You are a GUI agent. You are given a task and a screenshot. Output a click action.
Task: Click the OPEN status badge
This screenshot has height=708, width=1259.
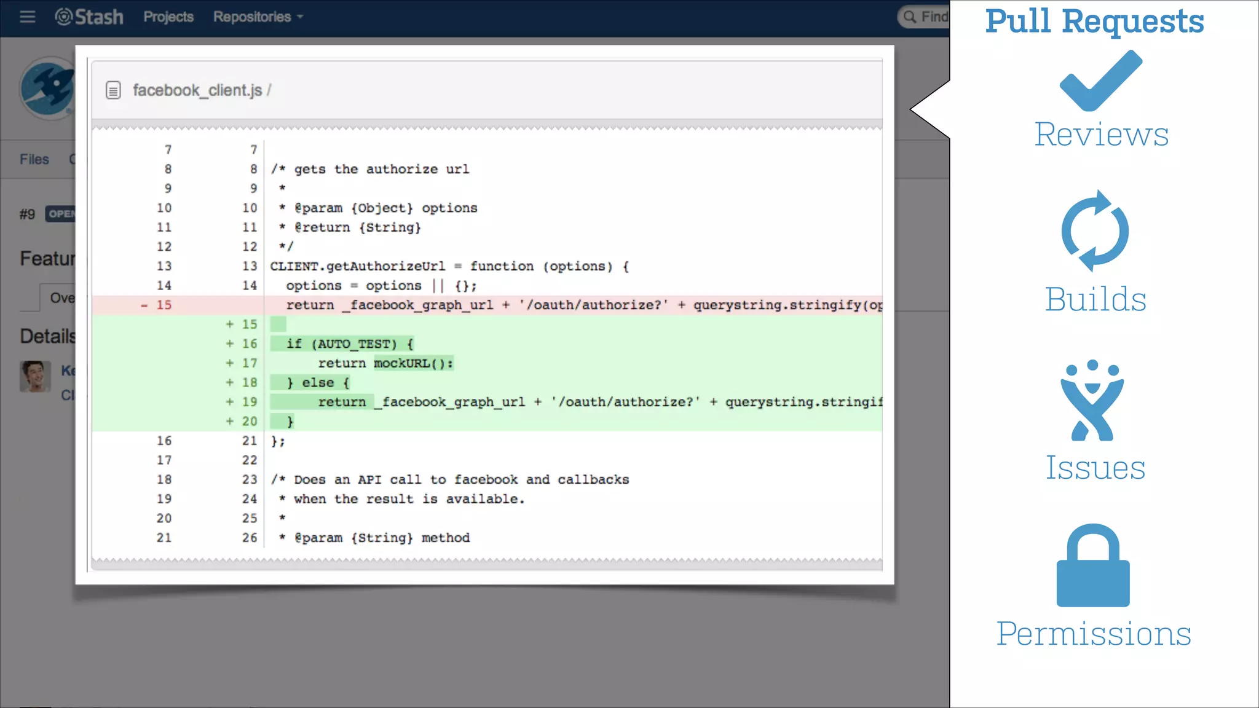61,214
